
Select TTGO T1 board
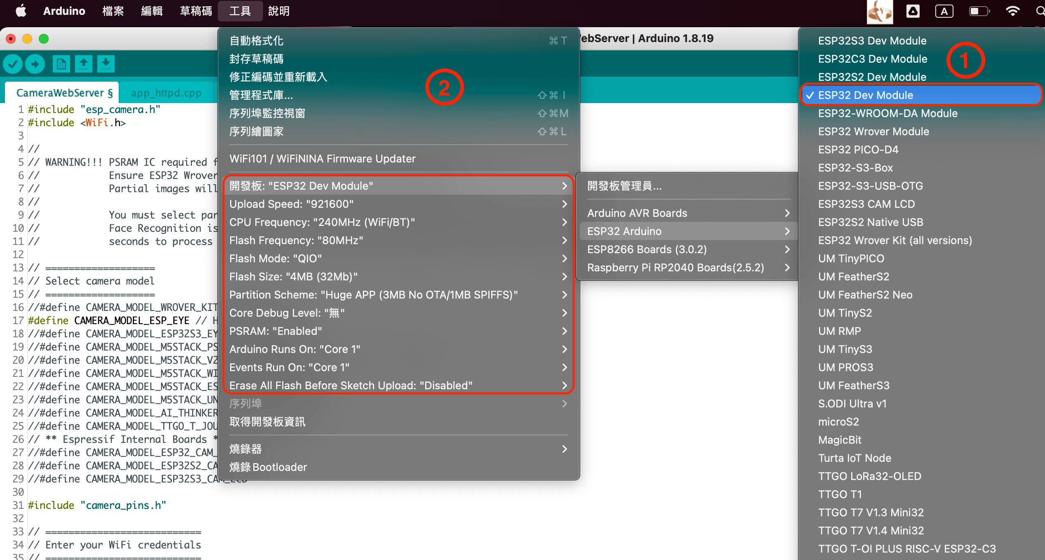(x=921, y=494)
